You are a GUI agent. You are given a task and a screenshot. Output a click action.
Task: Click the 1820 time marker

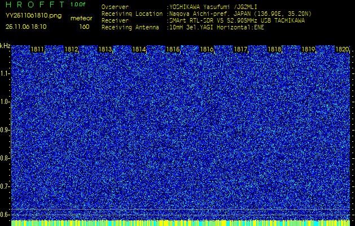tap(342, 50)
